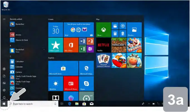
Task: Open the Recycle Bin on the desktop
Action: [6, 6]
